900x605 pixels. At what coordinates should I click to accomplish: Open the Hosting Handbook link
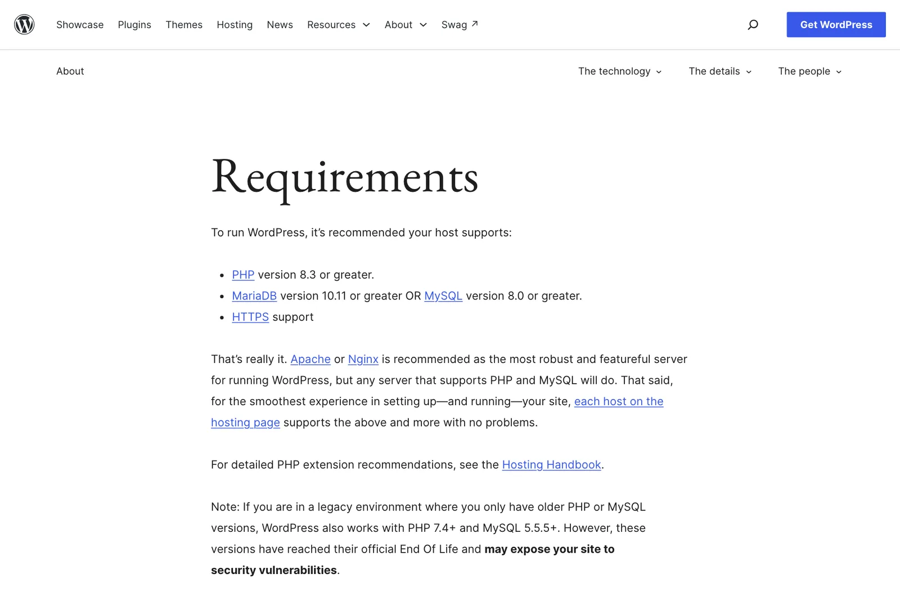tap(552, 465)
